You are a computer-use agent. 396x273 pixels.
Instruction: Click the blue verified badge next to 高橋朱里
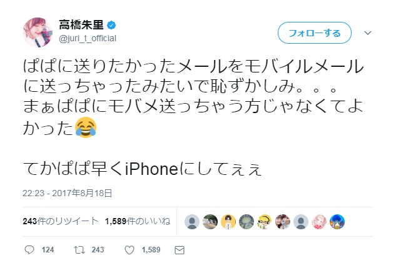[111, 25]
